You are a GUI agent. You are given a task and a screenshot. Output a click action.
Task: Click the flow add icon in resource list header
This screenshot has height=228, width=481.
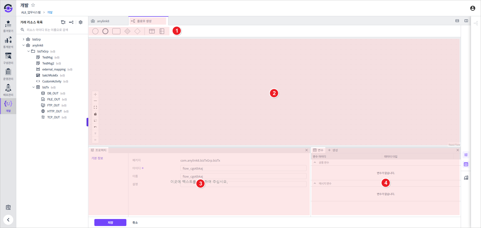click(71, 22)
